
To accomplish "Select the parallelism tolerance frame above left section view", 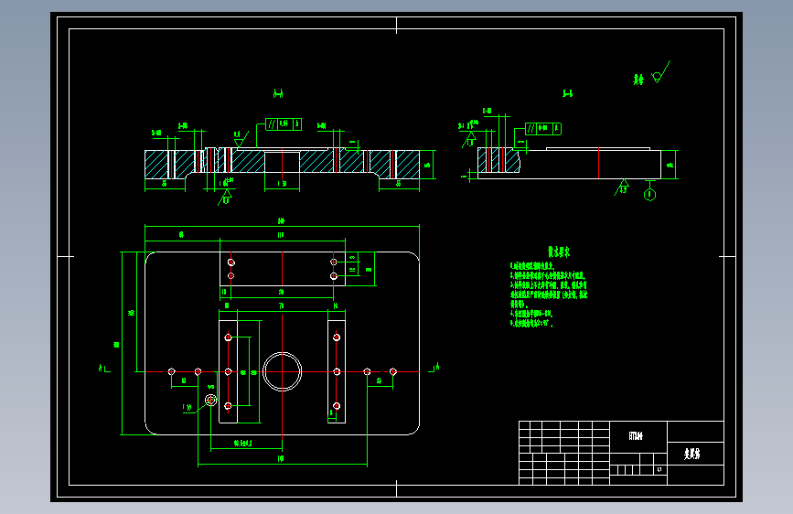I will coord(284,124).
